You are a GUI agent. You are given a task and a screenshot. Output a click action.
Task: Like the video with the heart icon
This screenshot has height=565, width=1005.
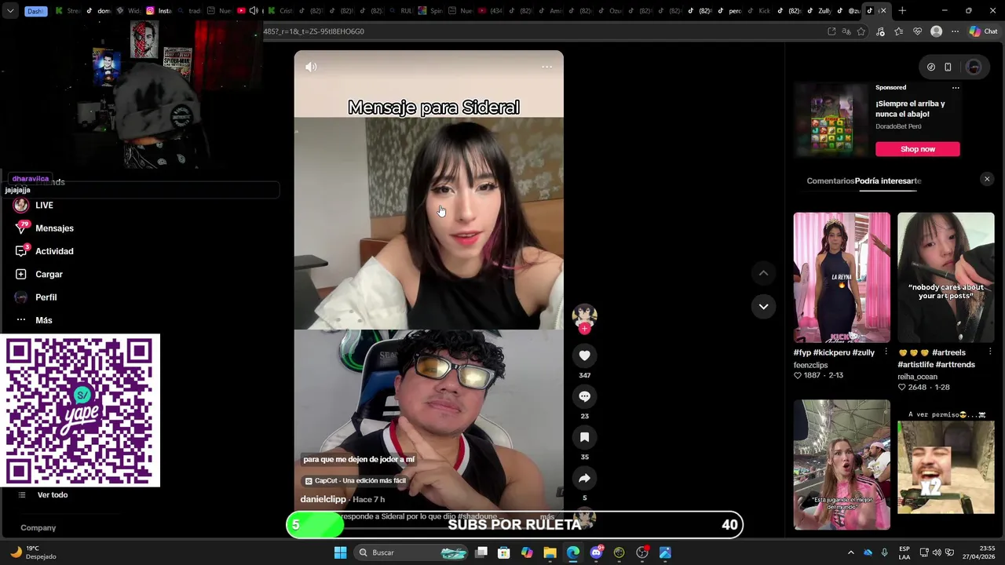click(584, 355)
